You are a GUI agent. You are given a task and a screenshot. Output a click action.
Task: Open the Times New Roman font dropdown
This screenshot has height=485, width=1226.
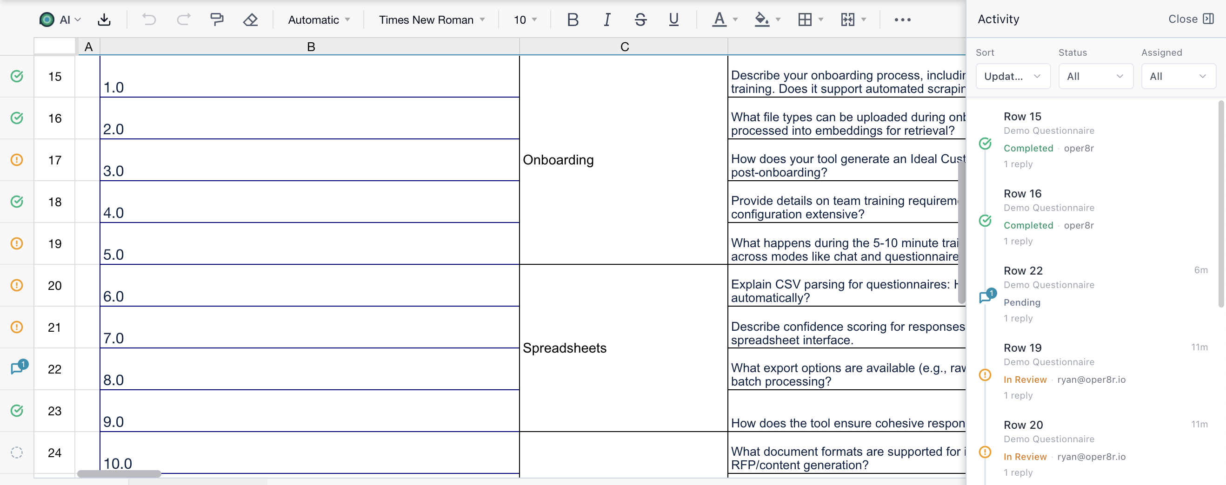[x=431, y=20]
